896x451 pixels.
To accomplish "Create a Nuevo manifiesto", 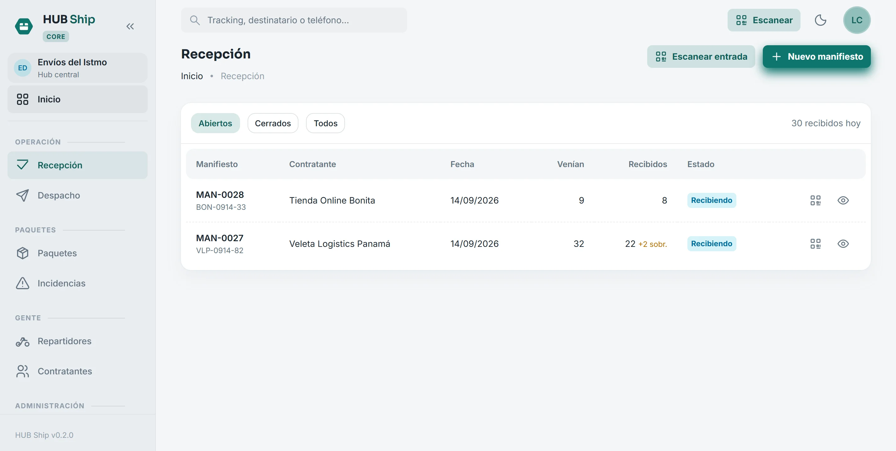I will (x=817, y=56).
